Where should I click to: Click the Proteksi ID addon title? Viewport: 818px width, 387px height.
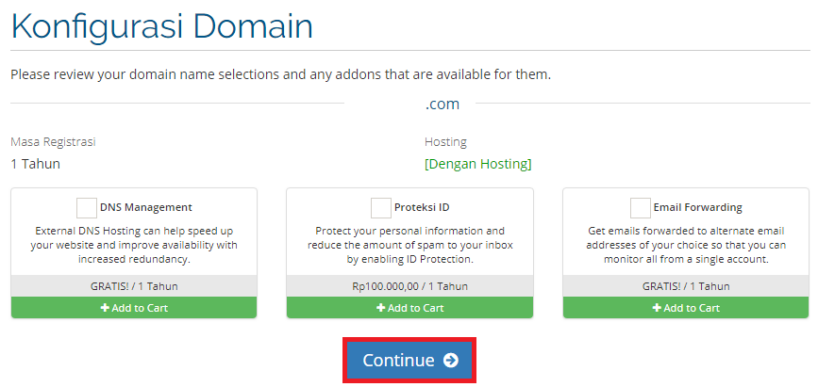point(423,207)
